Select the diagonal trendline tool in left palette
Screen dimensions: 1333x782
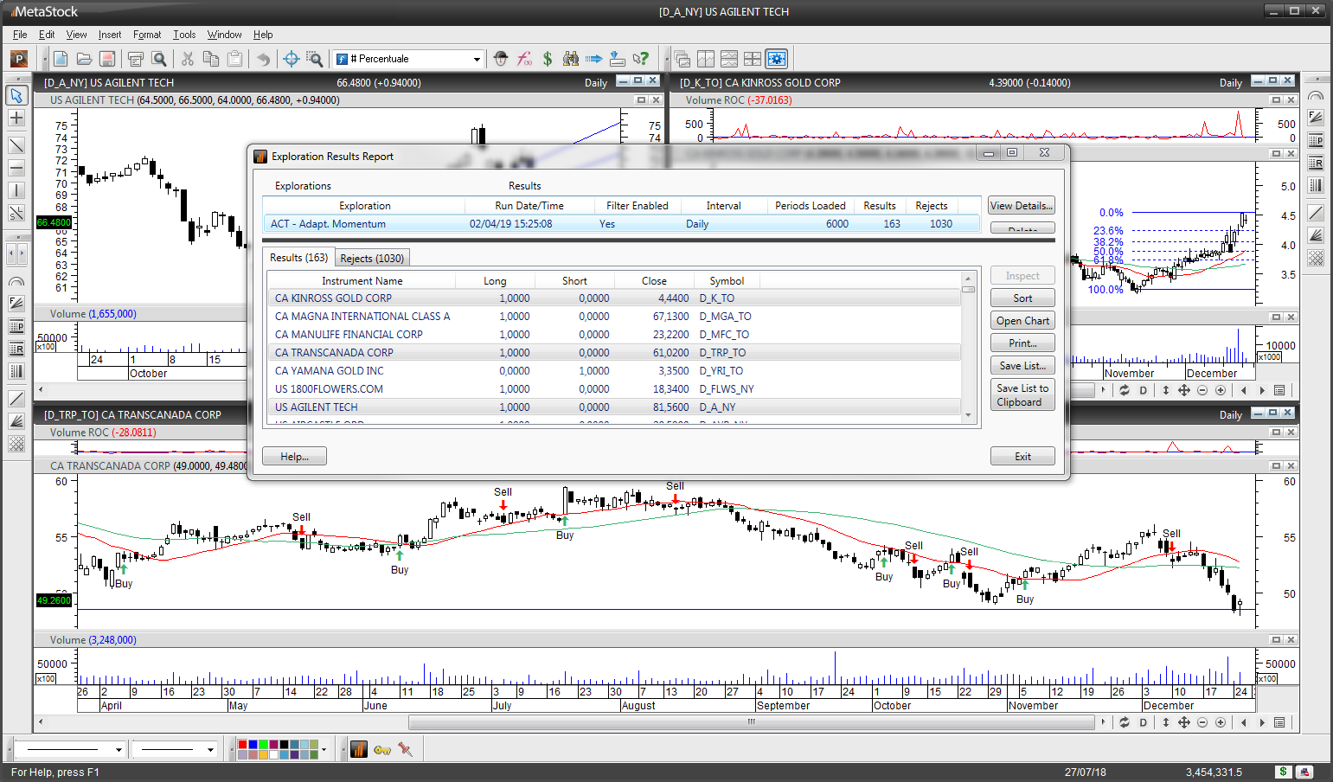(x=16, y=145)
